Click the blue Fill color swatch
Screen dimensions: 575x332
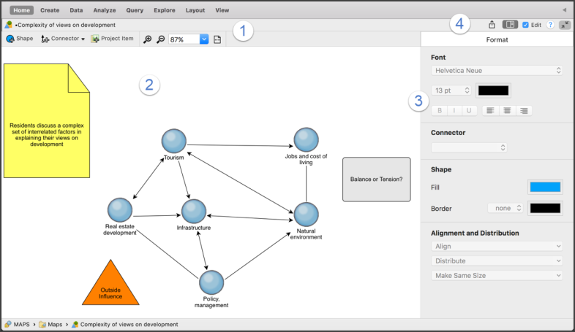tap(545, 188)
